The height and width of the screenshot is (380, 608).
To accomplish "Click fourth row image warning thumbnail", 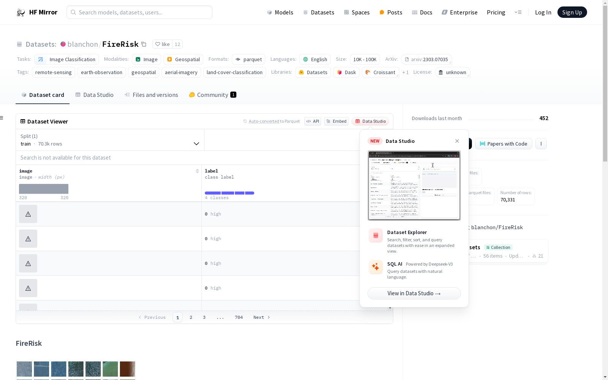I will (28, 288).
